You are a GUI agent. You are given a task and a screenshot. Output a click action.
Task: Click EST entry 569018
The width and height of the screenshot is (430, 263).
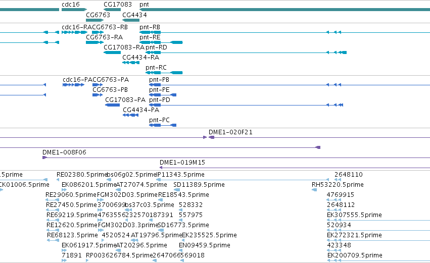pyautogui.click(x=193, y=256)
